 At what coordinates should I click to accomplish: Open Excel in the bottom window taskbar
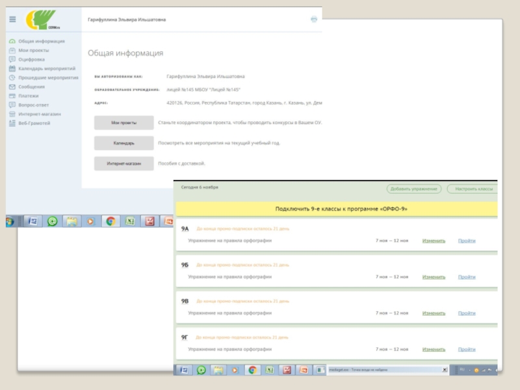tap(269, 370)
